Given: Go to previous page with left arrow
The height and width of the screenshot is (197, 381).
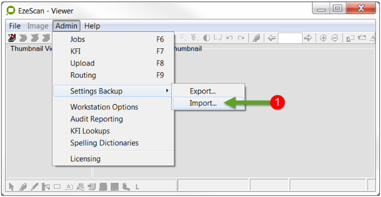Looking at the screenshot, I should pos(272,38).
